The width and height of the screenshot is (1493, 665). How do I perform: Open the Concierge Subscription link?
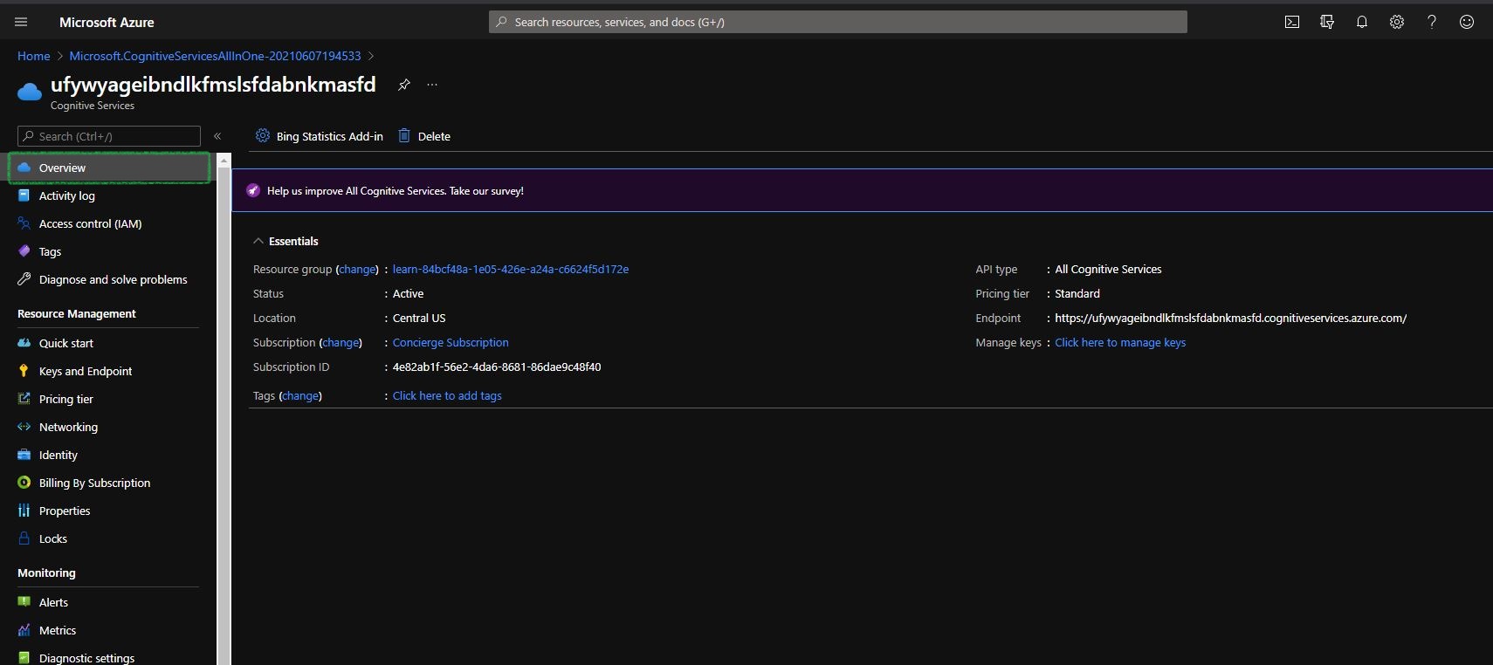coord(451,342)
